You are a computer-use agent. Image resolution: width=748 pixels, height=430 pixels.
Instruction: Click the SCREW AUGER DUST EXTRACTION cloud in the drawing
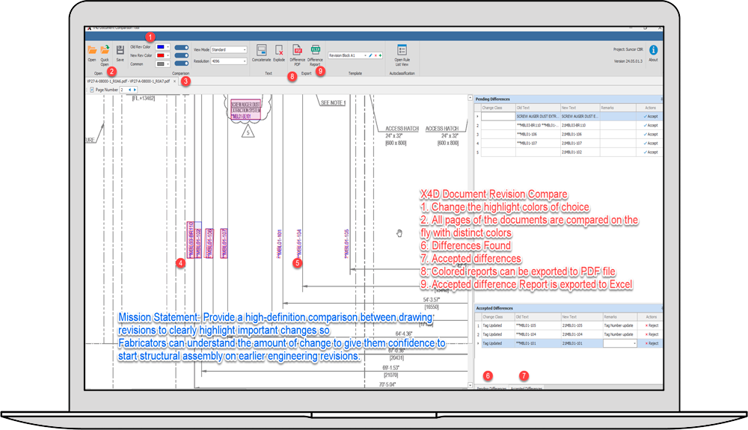246,109
